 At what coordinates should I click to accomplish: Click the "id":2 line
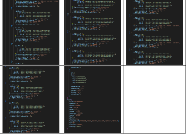coord(19,10)
